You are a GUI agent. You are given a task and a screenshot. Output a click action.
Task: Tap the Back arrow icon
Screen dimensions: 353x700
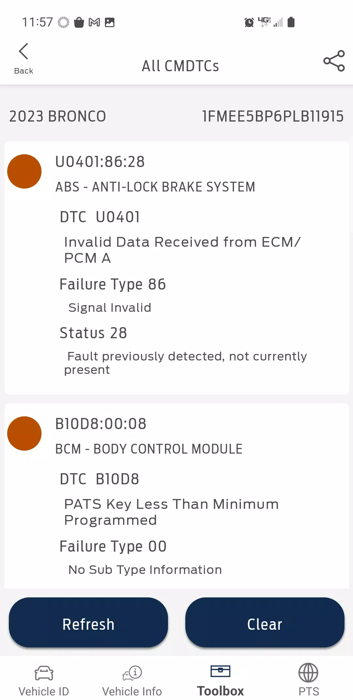[24, 52]
